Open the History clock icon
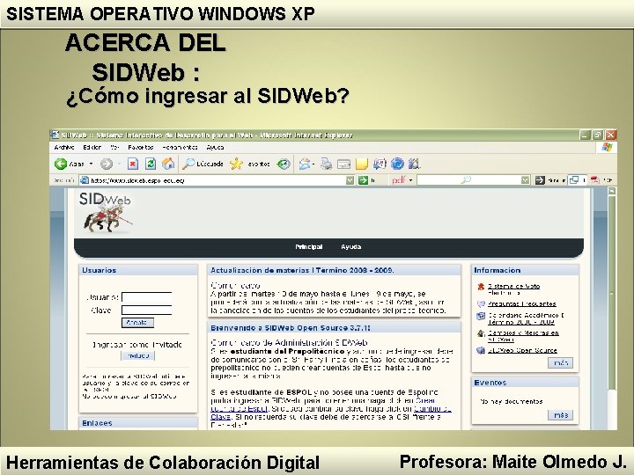Viewport: 634px width, 475px height. click(x=284, y=164)
